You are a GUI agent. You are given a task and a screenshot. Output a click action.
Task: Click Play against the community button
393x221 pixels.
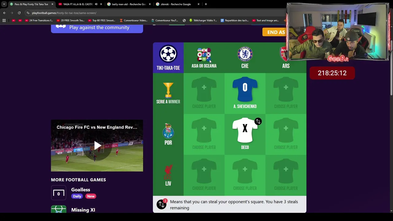pos(97,28)
